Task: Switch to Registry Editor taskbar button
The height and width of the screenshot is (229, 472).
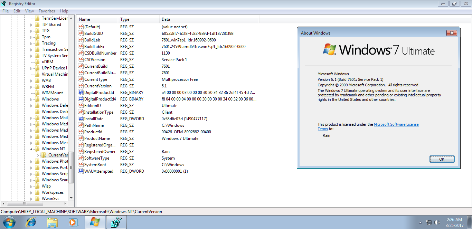Action: (x=116, y=222)
